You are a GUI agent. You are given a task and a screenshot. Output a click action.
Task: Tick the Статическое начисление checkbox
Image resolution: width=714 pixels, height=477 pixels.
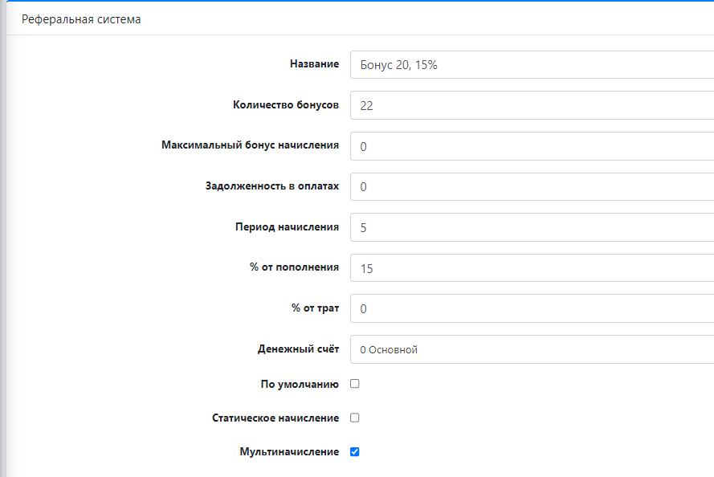click(x=355, y=418)
